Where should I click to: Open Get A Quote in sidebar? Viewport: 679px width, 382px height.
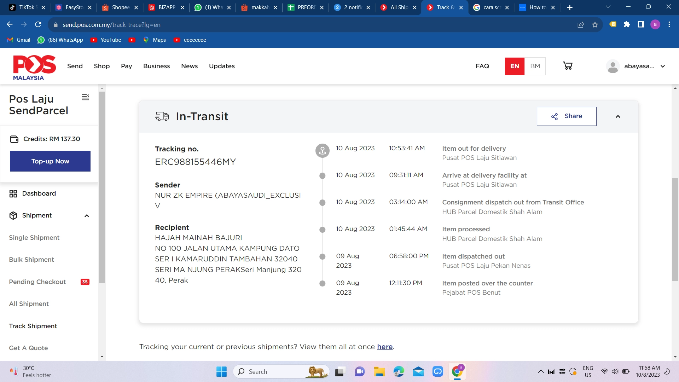pos(28,348)
